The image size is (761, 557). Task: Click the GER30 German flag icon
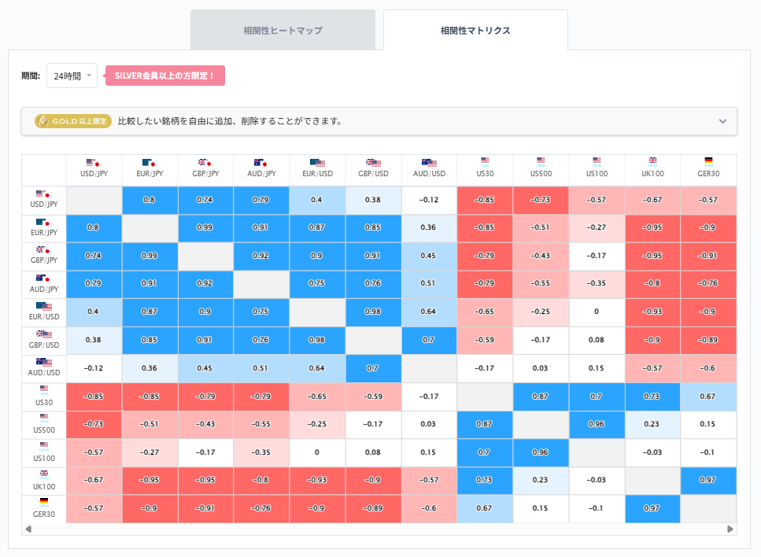pyautogui.click(x=708, y=161)
